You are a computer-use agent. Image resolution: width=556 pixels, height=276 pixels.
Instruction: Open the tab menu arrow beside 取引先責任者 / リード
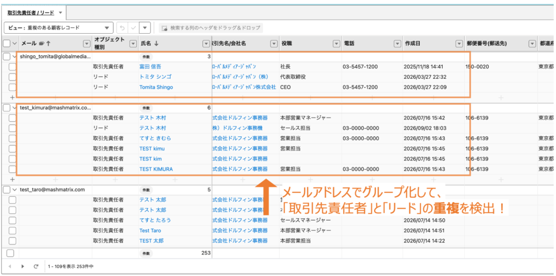pyautogui.click(x=60, y=12)
